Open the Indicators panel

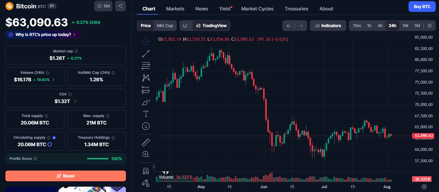point(328,26)
